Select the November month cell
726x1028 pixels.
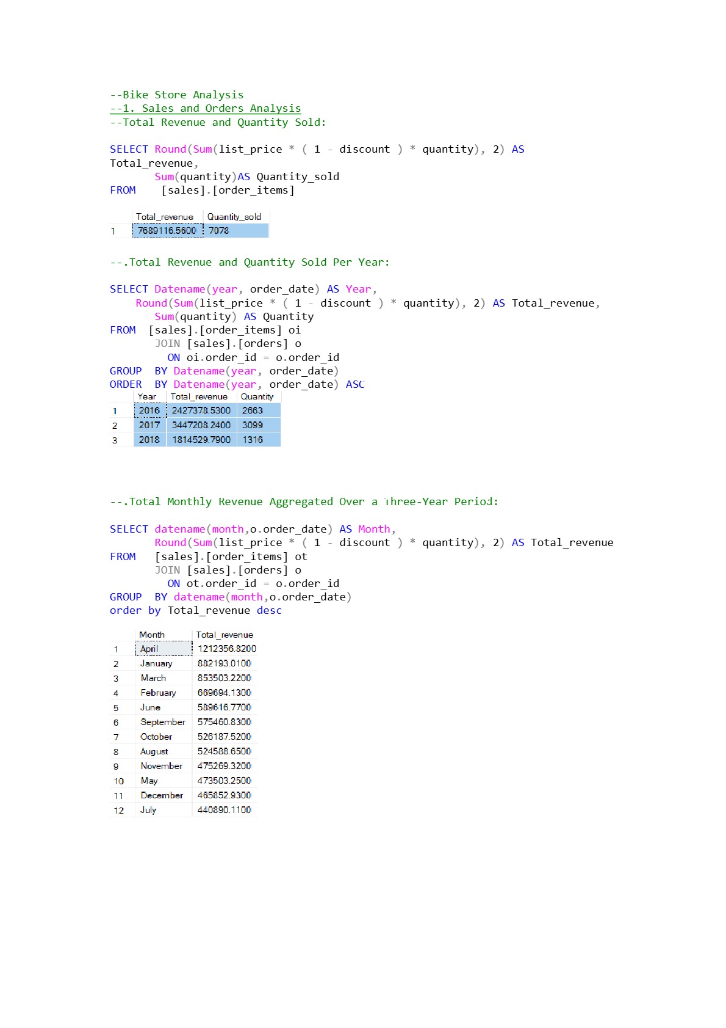coord(164,766)
